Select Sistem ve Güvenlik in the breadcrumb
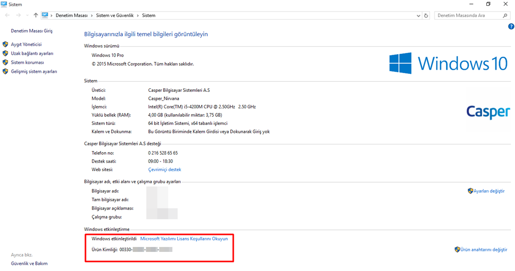This screenshot has height=271, width=515. 115,16
